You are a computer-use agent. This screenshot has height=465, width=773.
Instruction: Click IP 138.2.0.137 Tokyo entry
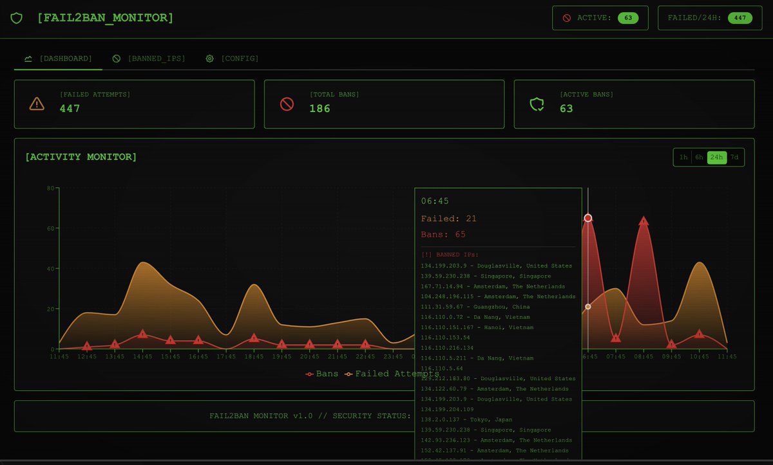click(468, 419)
